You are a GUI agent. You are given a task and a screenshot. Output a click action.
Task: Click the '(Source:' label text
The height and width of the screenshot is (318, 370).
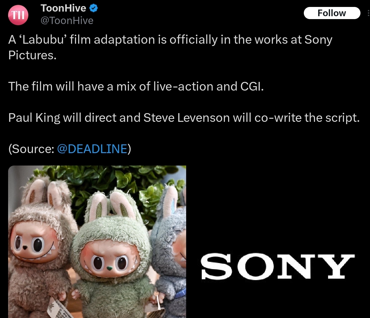[31, 149]
